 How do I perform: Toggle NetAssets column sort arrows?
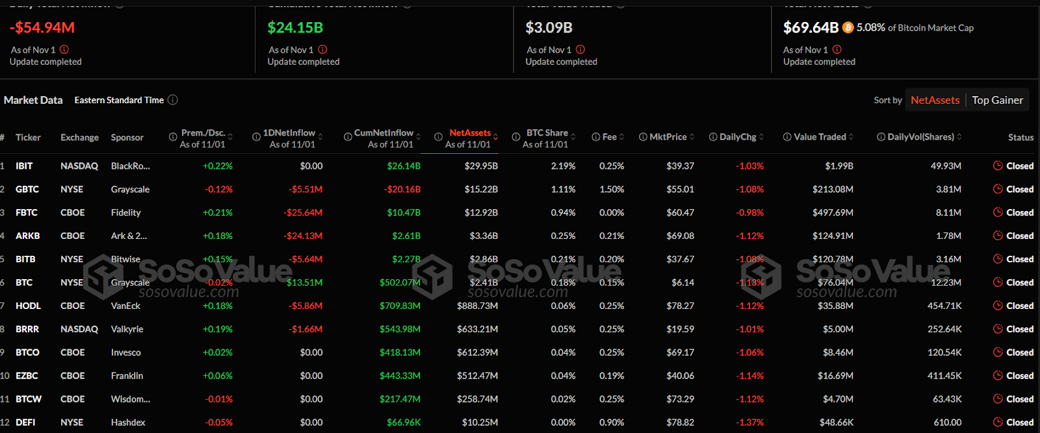495,137
